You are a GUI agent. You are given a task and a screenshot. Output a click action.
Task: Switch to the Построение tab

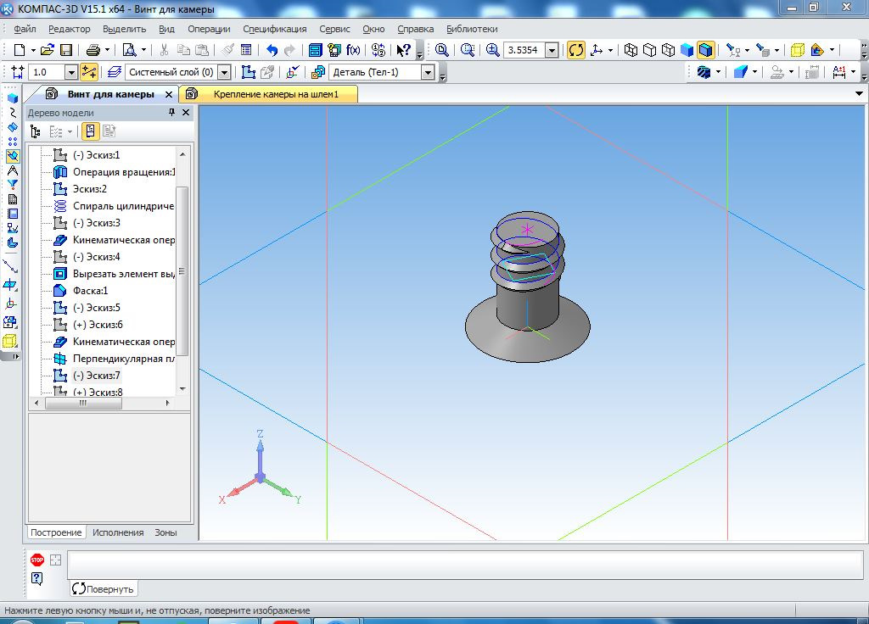coord(56,532)
